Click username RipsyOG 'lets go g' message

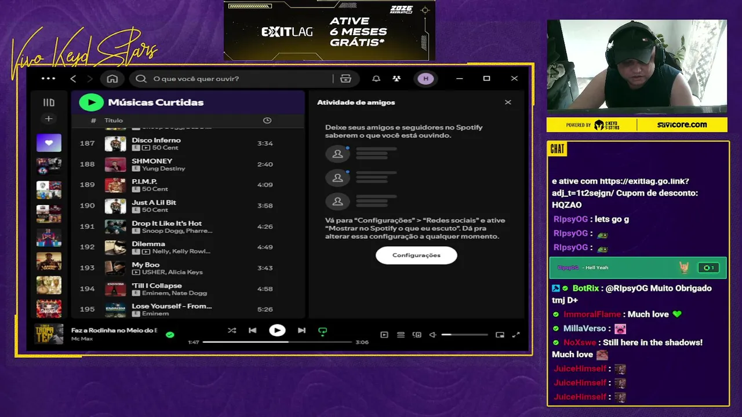571,220
